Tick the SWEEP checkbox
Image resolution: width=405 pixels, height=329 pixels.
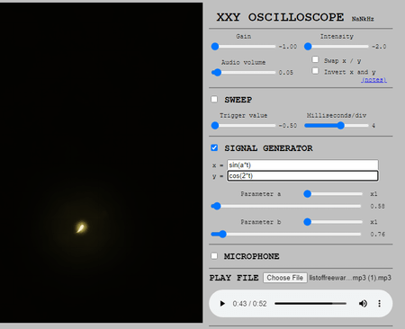tap(214, 99)
